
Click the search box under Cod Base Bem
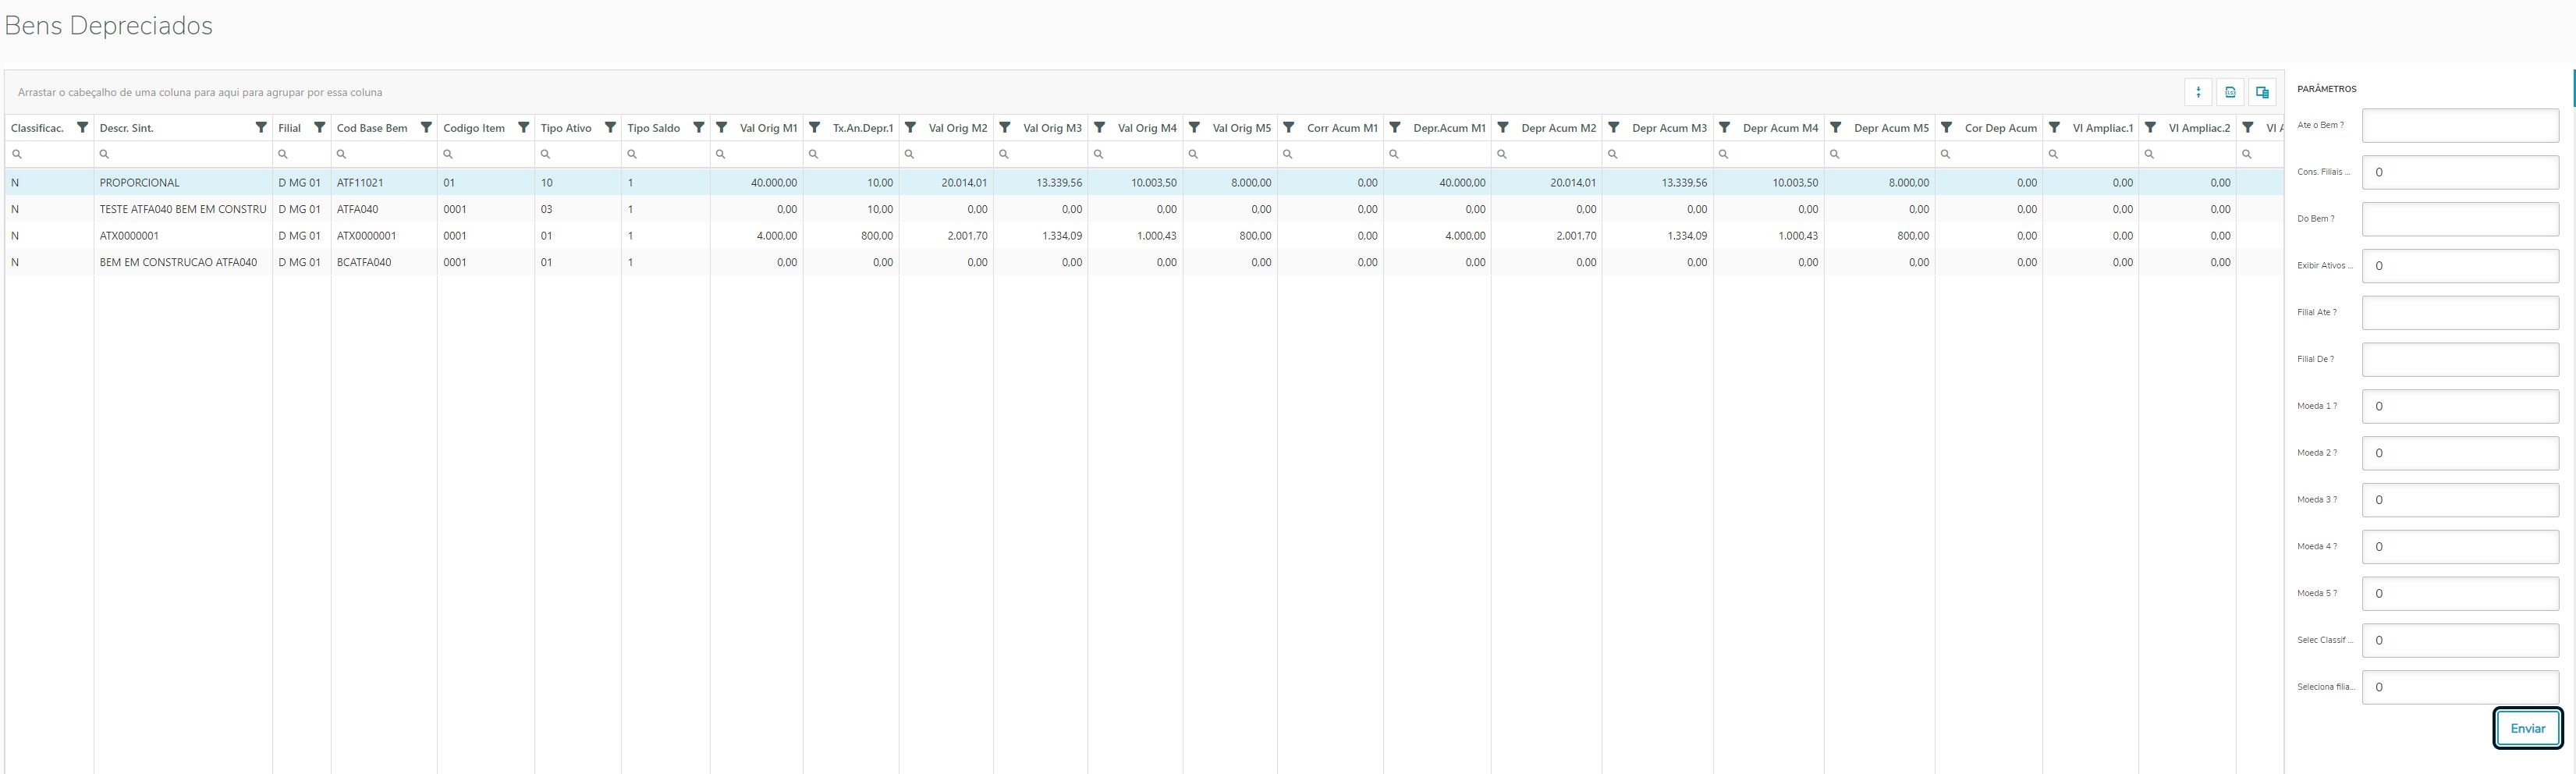[x=384, y=154]
